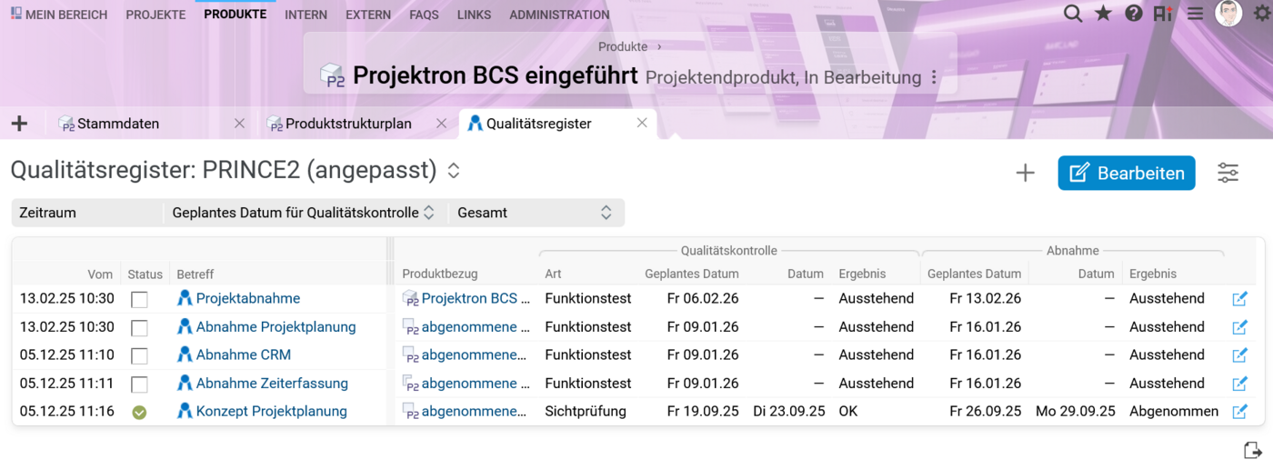This screenshot has width=1273, height=469.
Task: Click the Produkte breadcrumb link
Action: (623, 46)
